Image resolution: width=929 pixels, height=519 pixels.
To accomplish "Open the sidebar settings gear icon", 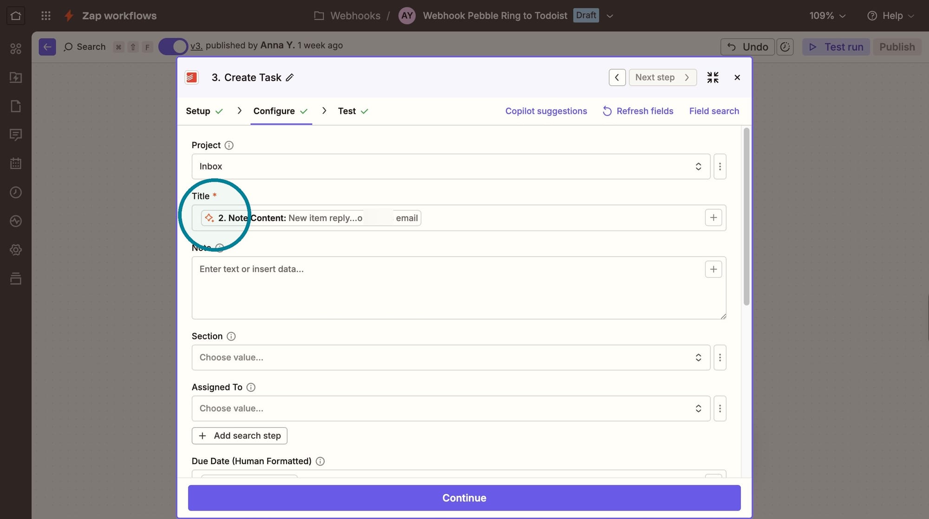I will tap(16, 250).
